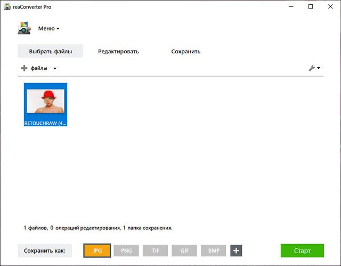Screen dimensions: 341x266
Task: Click the plus icon to add файлы
Action: point(24,68)
